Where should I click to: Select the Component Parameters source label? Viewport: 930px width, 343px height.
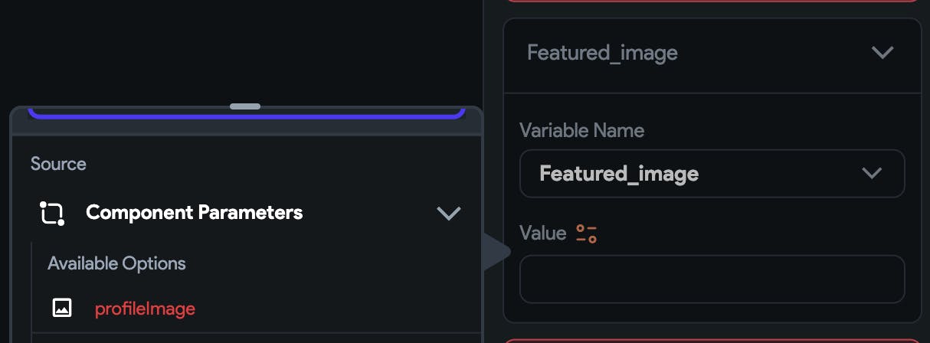pyautogui.click(x=194, y=213)
